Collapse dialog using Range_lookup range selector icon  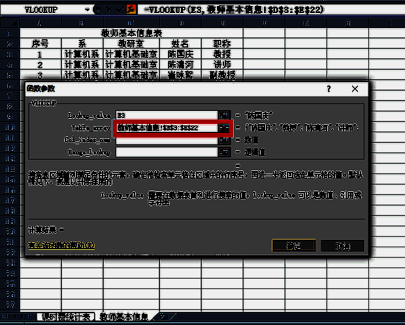[x=224, y=152]
